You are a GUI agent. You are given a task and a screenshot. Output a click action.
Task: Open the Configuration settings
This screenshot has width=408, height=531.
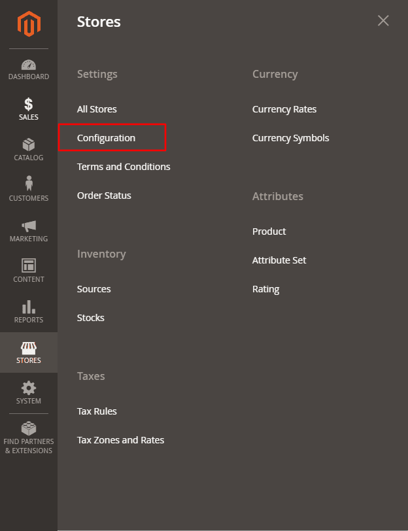(107, 138)
